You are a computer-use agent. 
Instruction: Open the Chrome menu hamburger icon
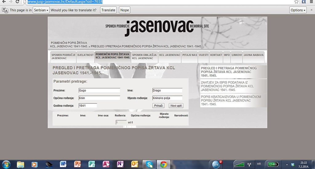pos(311,2)
